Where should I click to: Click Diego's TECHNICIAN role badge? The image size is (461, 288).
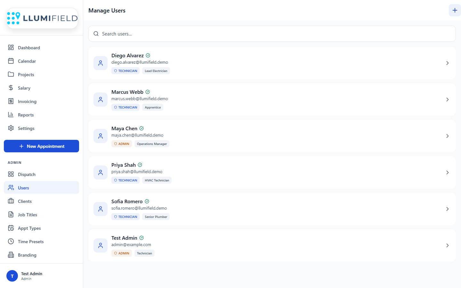(x=125, y=71)
